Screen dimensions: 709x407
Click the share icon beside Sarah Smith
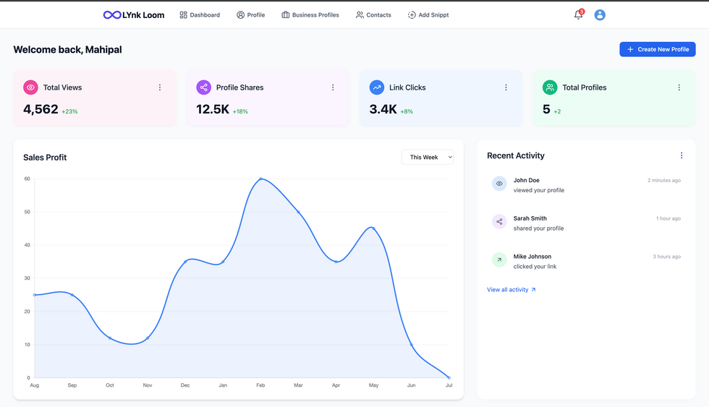coord(499,221)
